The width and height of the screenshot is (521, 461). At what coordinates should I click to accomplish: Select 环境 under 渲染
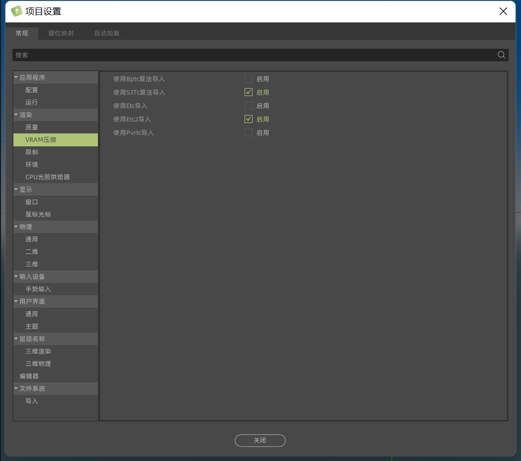click(56, 164)
